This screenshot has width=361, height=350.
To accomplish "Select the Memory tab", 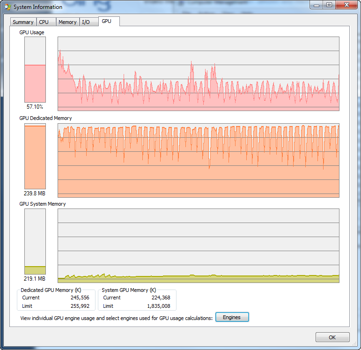I will pyautogui.click(x=67, y=22).
